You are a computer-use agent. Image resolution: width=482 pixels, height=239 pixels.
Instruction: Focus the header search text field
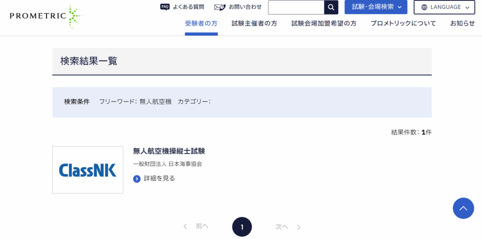[296, 8]
